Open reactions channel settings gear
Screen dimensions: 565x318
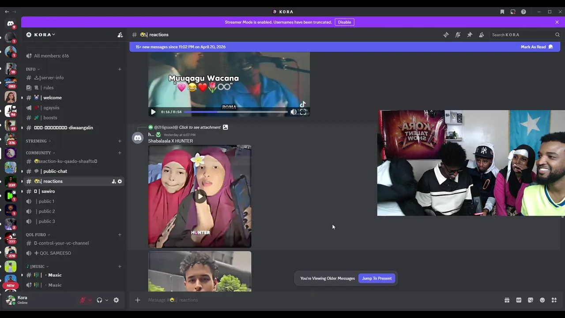pyautogui.click(x=120, y=182)
